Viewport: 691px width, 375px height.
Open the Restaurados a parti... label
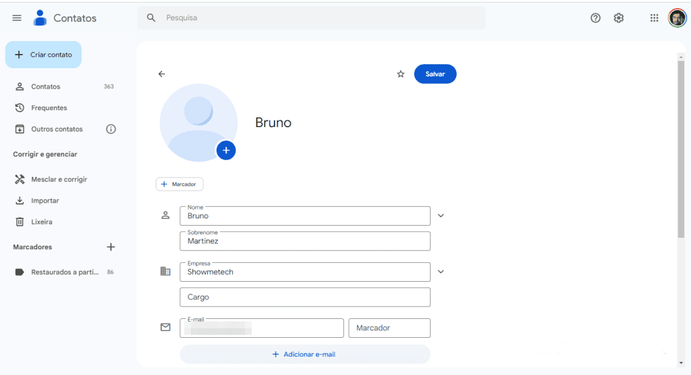tap(64, 272)
